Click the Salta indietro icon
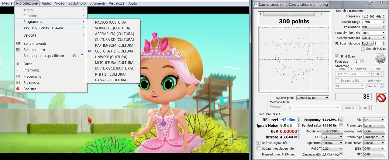Viewport: 389px width, 160px height. point(18,50)
